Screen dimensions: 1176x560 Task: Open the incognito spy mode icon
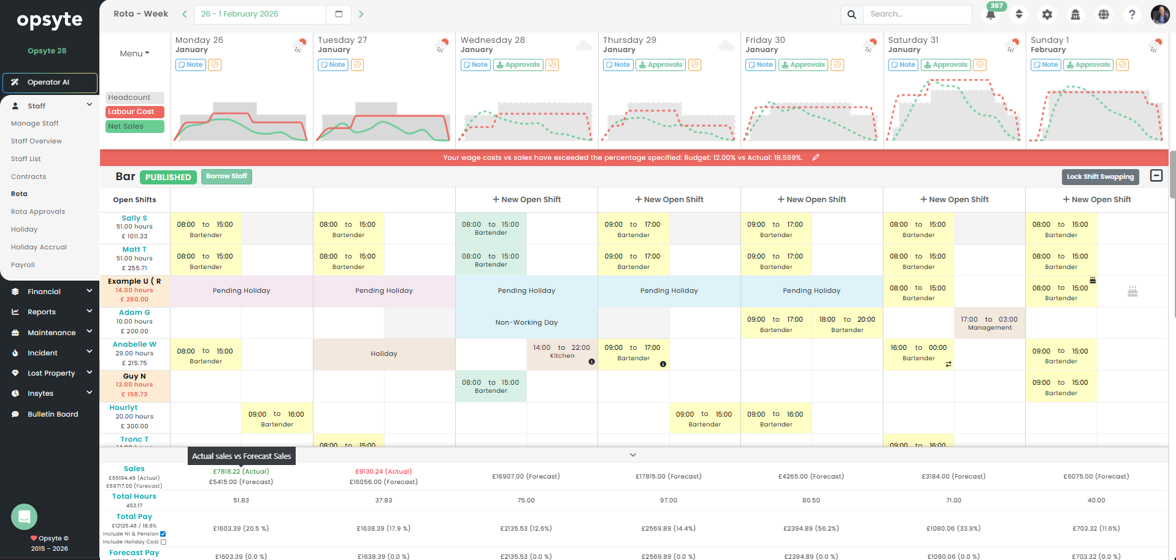(x=1075, y=14)
